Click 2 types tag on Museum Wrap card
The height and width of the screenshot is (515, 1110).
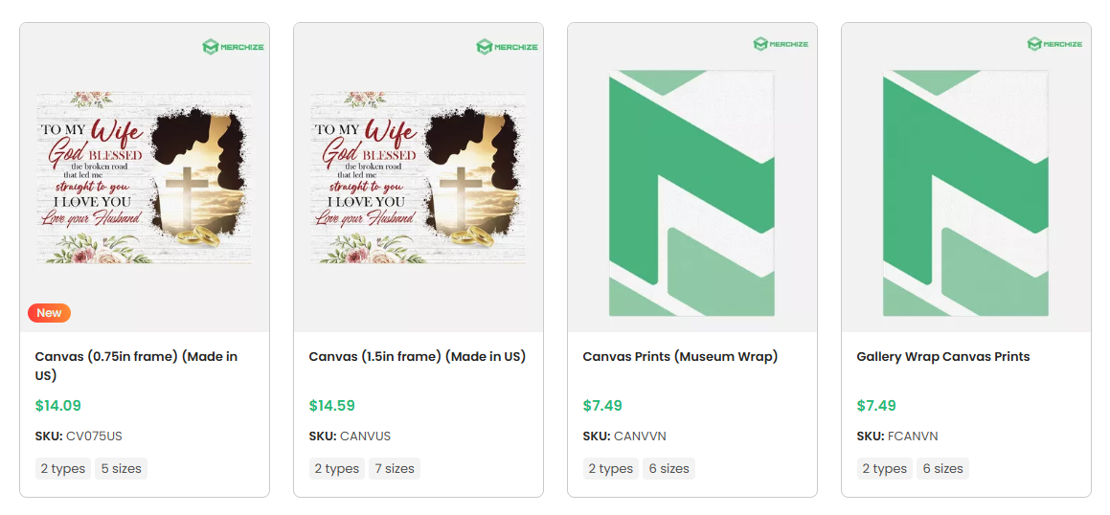tap(611, 469)
